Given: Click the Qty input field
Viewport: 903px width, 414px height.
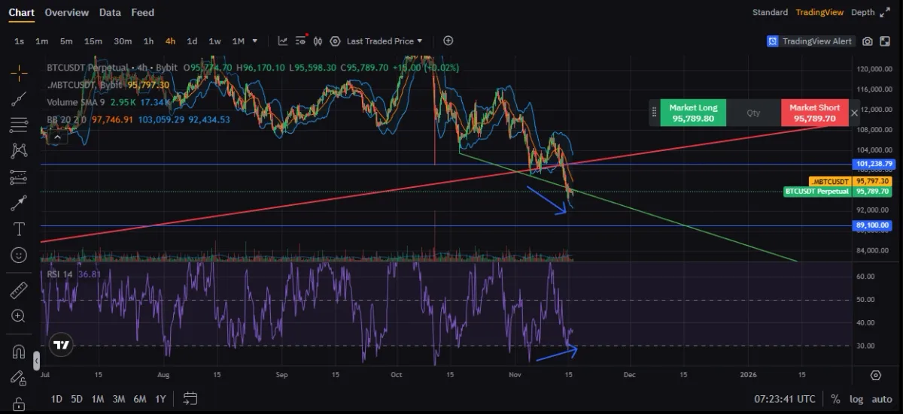Looking at the screenshot, I should coord(753,113).
